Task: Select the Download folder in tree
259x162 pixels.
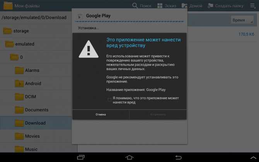Action: [x=36, y=123]
